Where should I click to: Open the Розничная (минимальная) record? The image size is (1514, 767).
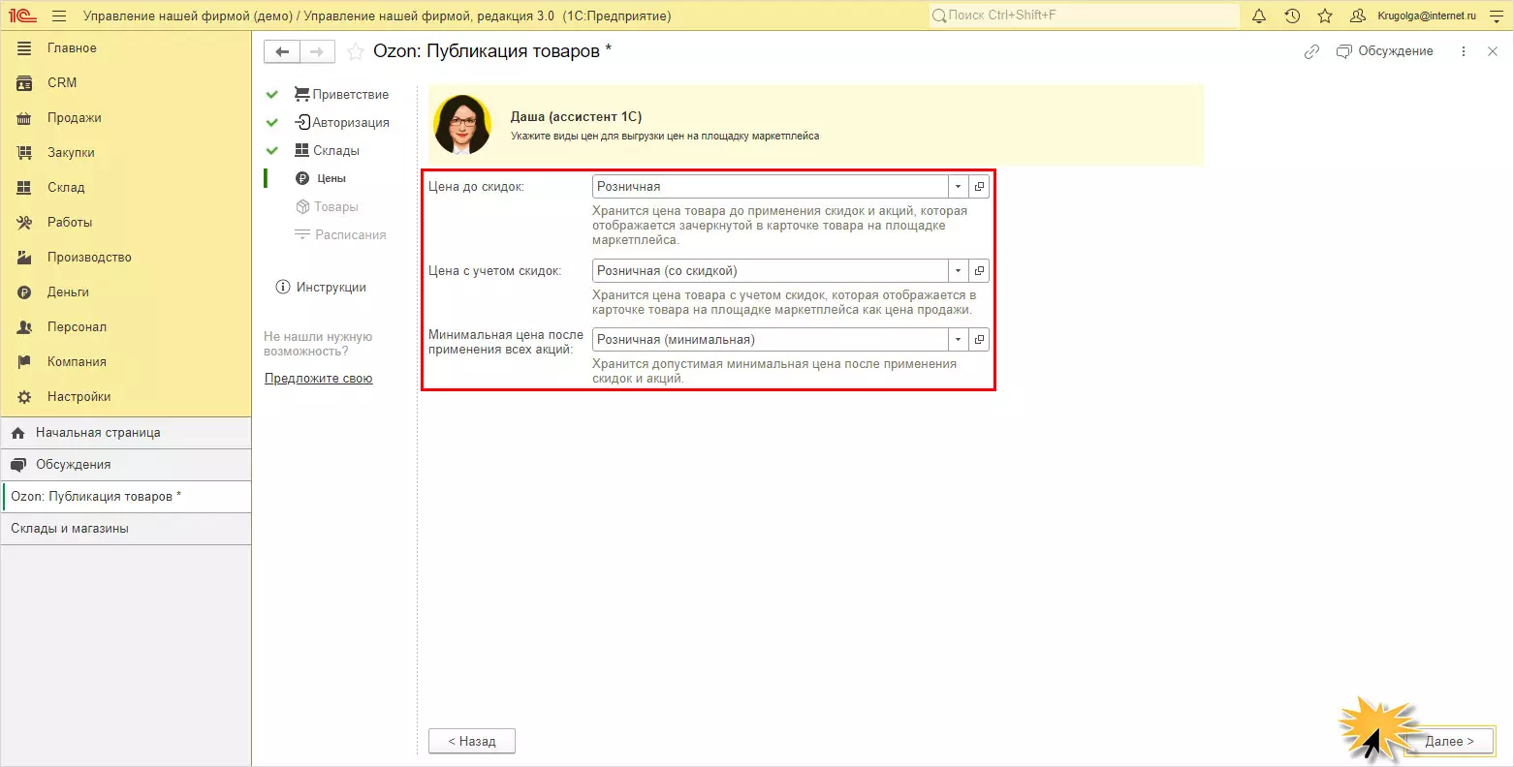pyautogui.click(x=979, y=340)
